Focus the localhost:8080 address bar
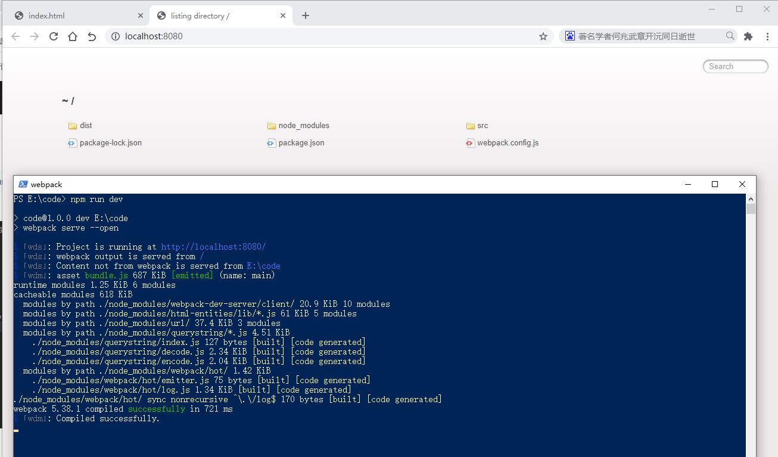 pyautogui.click(x=329, y=36)
